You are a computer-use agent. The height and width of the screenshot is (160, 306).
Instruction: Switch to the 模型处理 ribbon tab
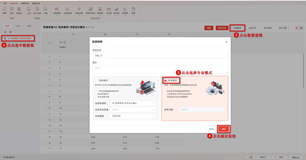pos(36,3)
